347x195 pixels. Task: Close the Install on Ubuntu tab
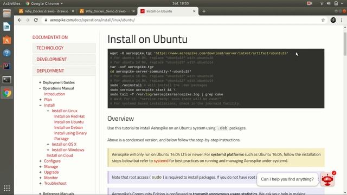coord(194,11)
